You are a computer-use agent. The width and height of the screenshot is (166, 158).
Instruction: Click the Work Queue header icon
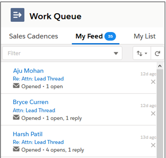point(18,15)
